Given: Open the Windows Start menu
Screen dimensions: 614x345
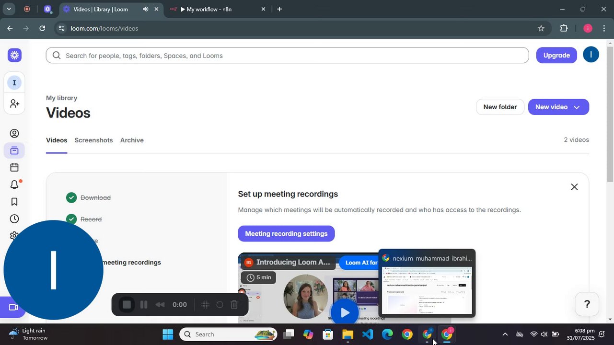Looking at the screenshot, I should (x=168, y=334).
